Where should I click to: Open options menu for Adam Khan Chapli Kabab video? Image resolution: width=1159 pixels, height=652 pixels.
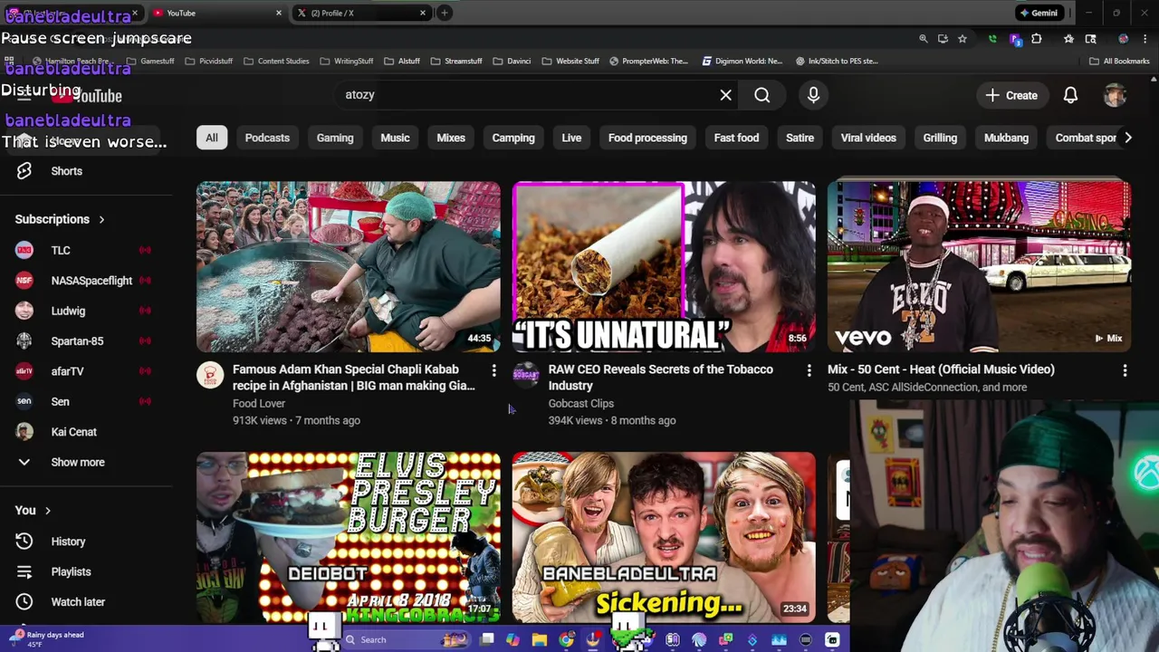[x=493, y=370]
